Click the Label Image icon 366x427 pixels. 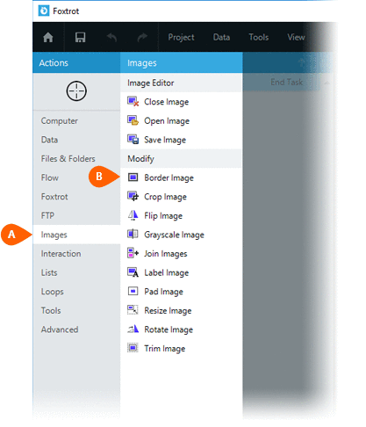coord(133,272)
